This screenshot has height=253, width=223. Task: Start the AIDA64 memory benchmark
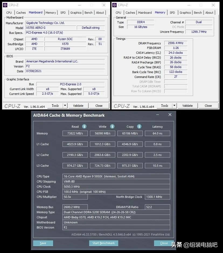click(x=103, y=243)
